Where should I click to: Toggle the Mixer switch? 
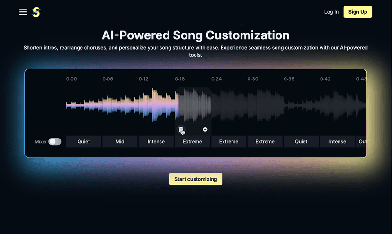pos(55,142)
